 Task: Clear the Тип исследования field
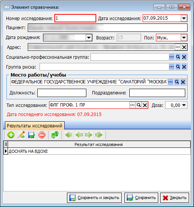coord(145,105)
